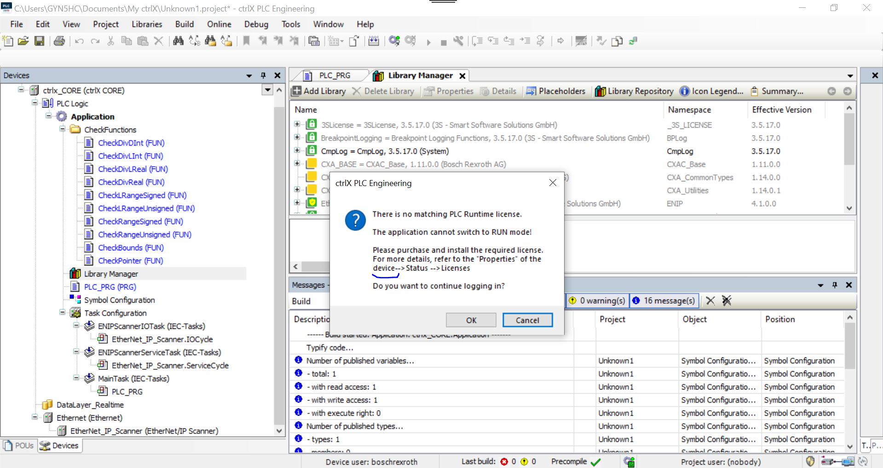This screenshot has height=468, width=883.
Task: Expand the CmpLog library entry
Action: (297, 151)
